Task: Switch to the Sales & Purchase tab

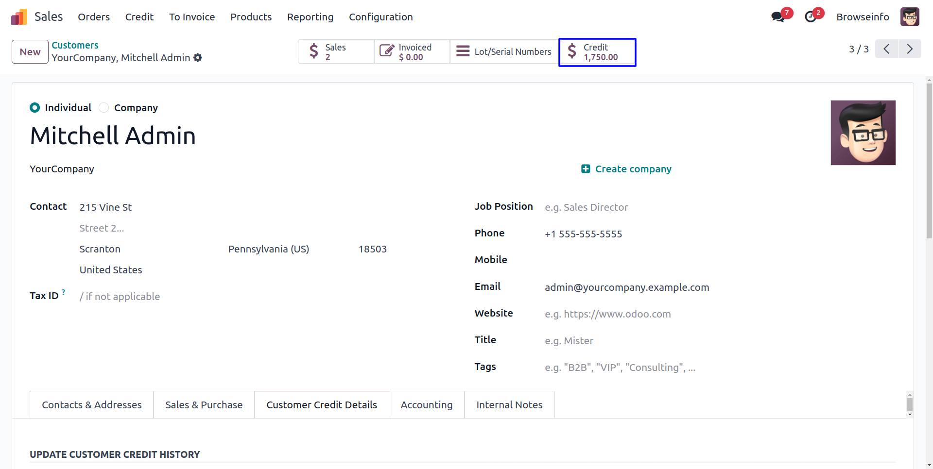Action: click(x=204, y=405)
